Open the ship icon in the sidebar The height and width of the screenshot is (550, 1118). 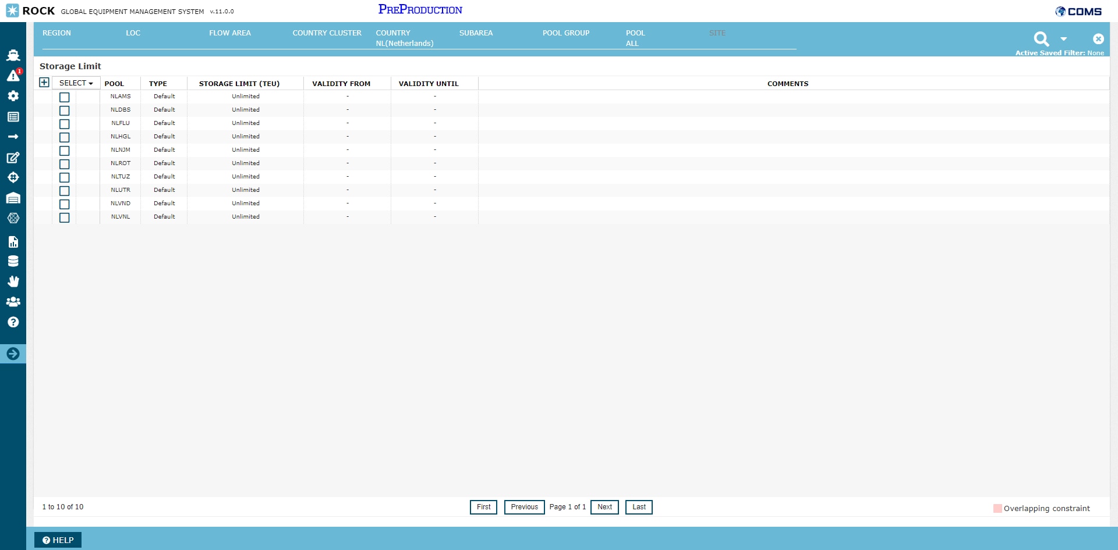(x=13, y=55)
